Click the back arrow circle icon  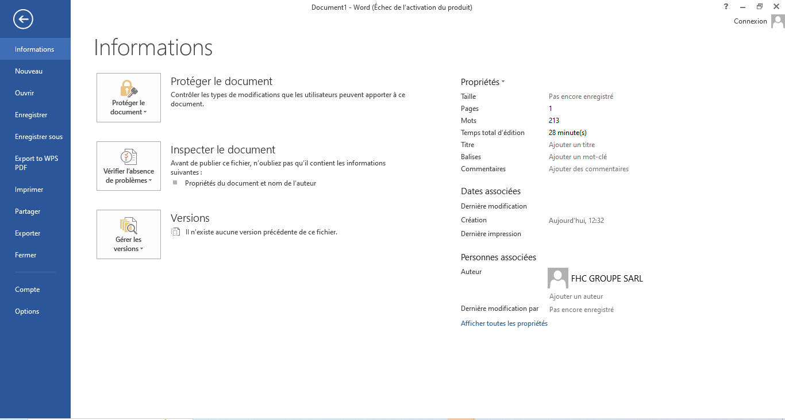pos(24,20)
